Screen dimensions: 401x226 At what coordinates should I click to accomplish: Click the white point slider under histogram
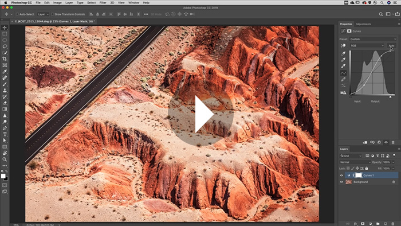click(x=390, y=97)
